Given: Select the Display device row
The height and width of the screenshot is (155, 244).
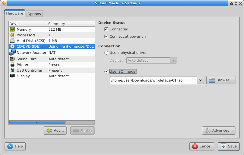Looking at the screenshot, I should tap(52, 76).
